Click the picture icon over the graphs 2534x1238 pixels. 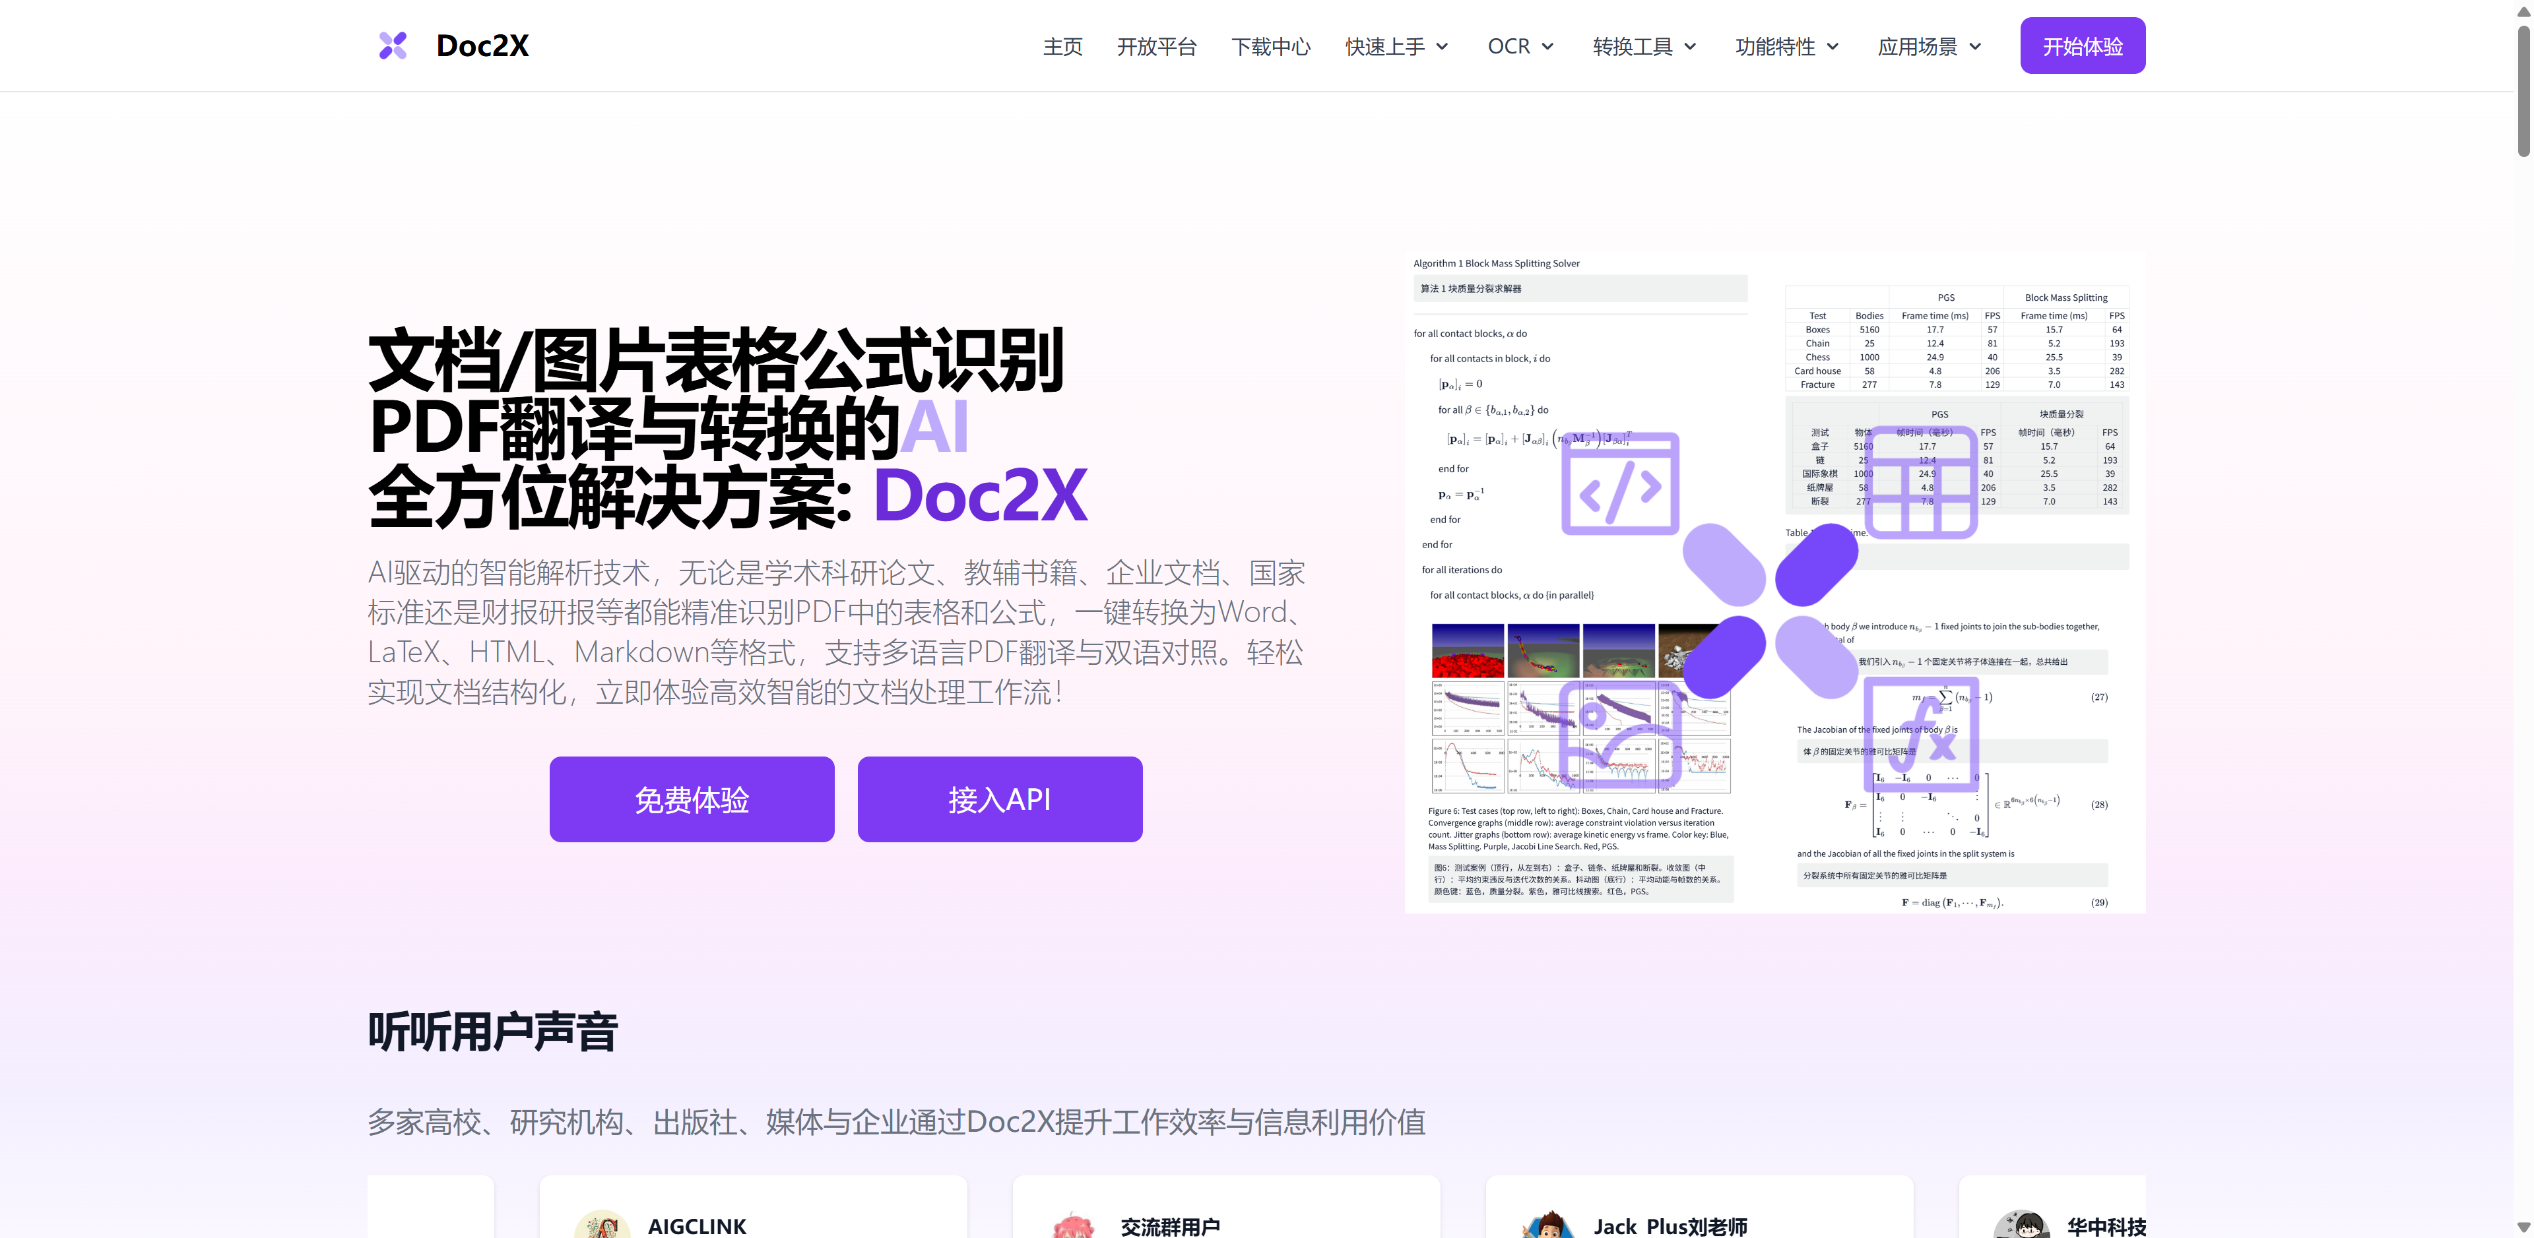1619,735
